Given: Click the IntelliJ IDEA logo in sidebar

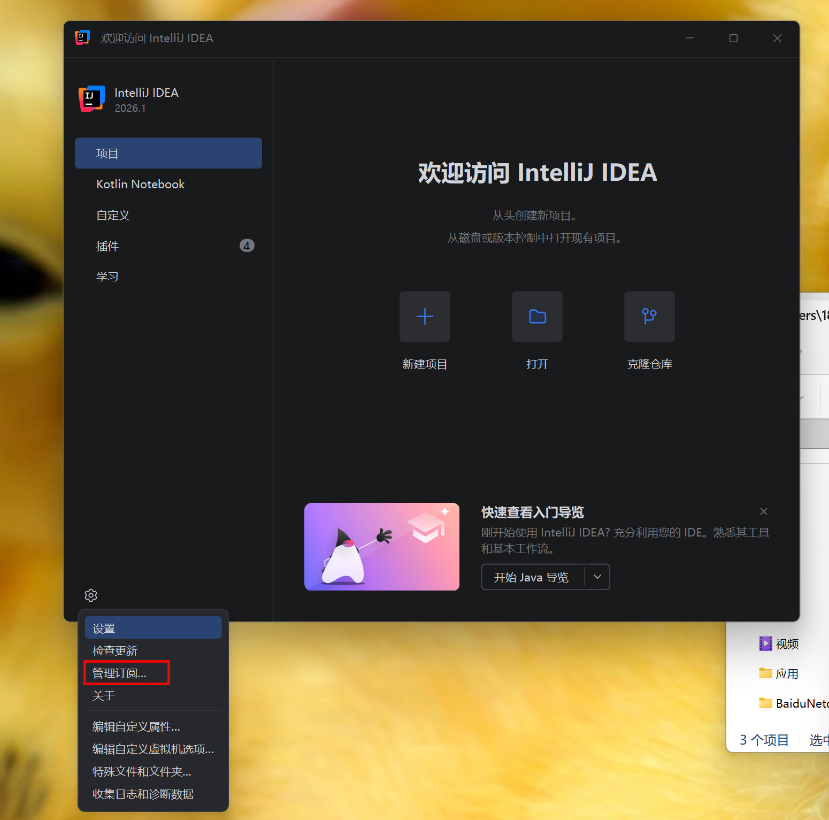Looking at the screenshot, I should coord(91,99).
